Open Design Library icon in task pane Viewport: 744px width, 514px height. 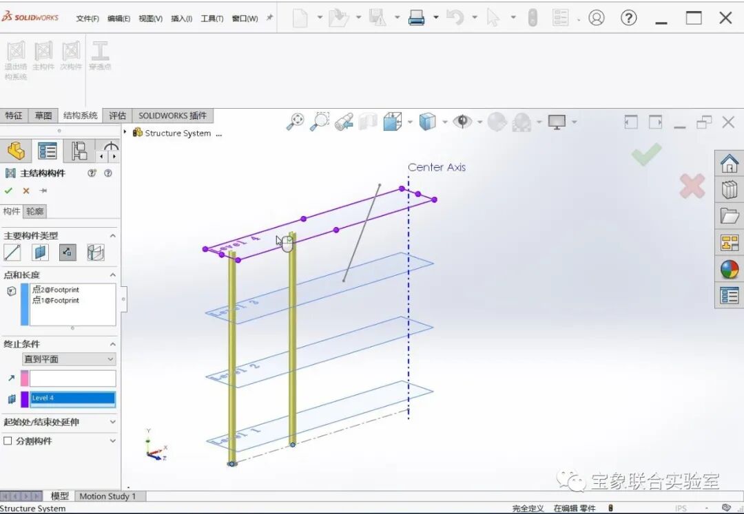click(x=730, y=190)
